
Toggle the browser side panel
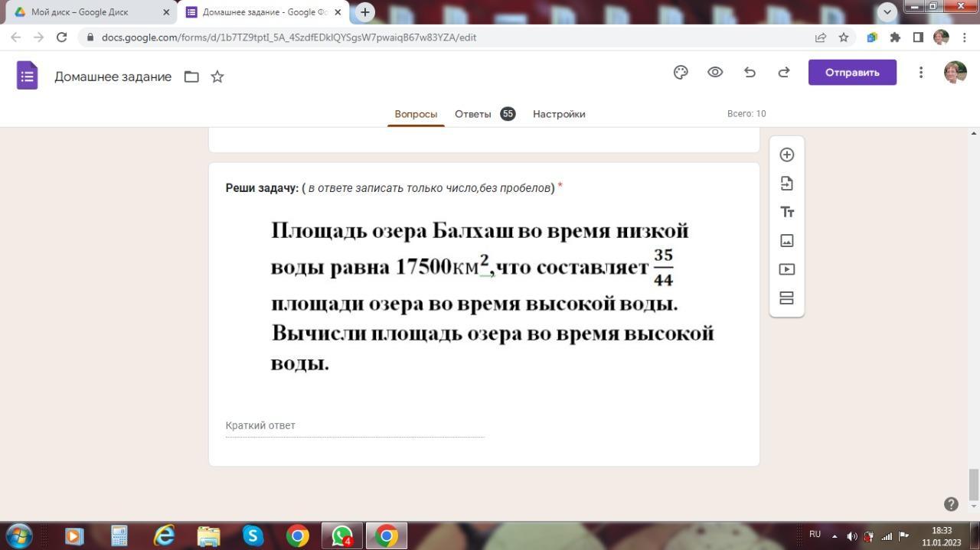[x=918, y=37]
